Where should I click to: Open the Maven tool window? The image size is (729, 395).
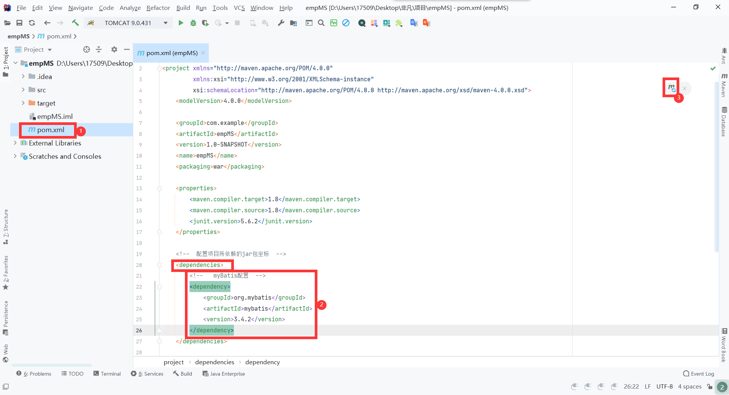[724, 85]
